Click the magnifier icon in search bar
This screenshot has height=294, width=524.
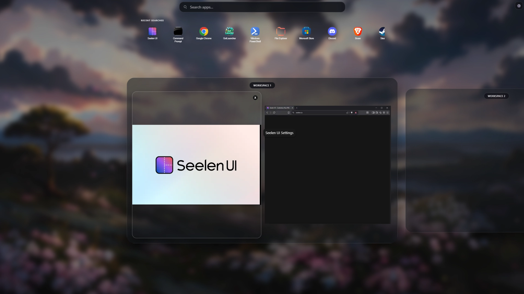pyautogui.click(x=185, y=7)
